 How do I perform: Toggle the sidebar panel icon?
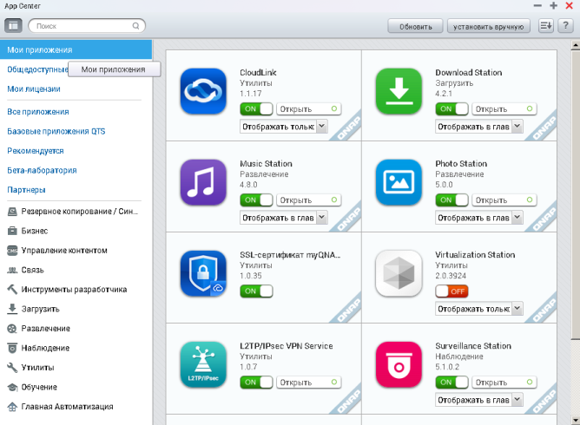pos(13,26)
